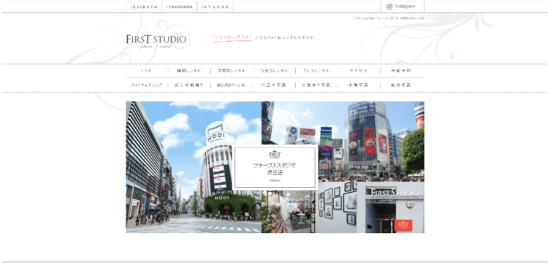Viewport: 548px width, 271px height.
Task: Open the 成人式前撮り menu item
Action: 189,85
